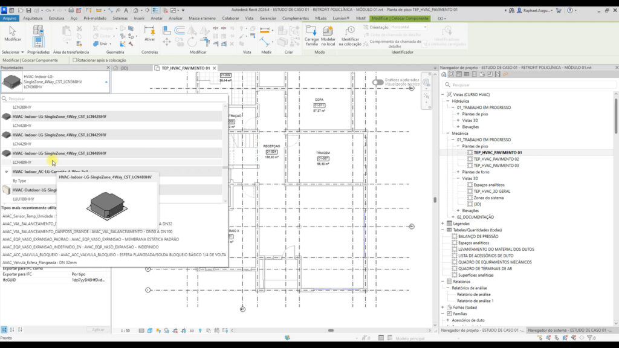The image size is (619, 348).
Task: Select the Move tool icon
Action: [167, 42]
